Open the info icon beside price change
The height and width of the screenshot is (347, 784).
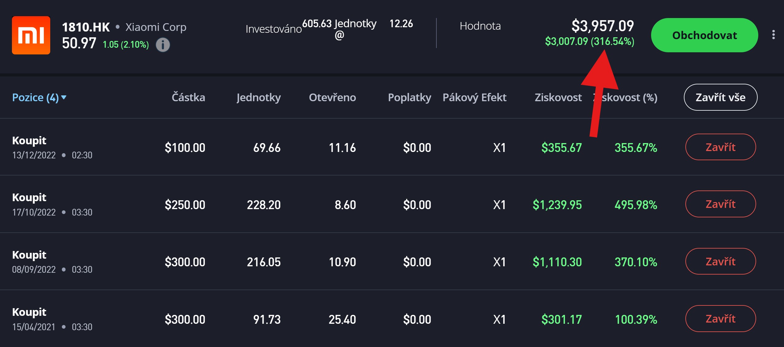pyautogui.click(x=163, y=45)
